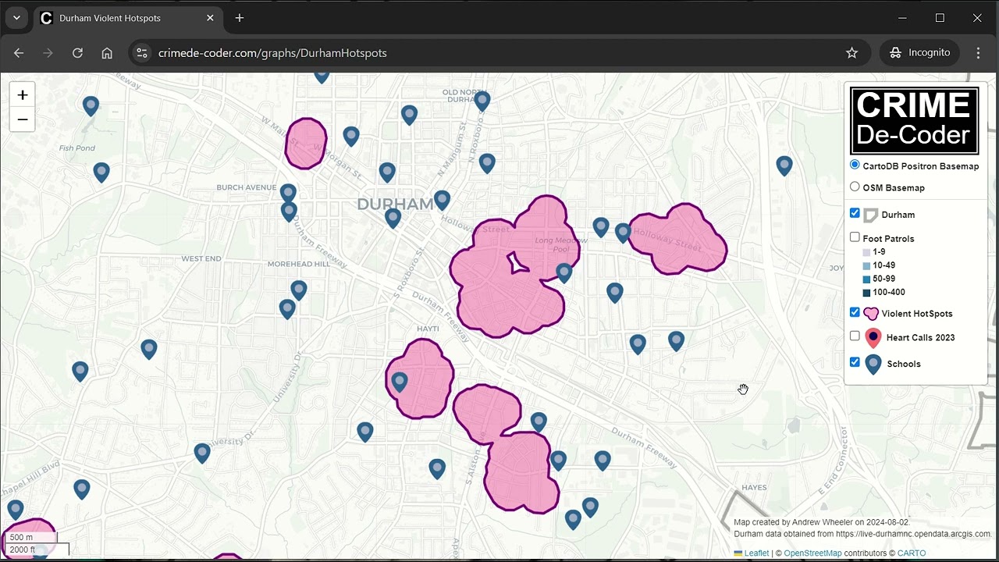The image size is (999, 562).
Task: Open the CARTO attribution link
Action: (912, 553)
